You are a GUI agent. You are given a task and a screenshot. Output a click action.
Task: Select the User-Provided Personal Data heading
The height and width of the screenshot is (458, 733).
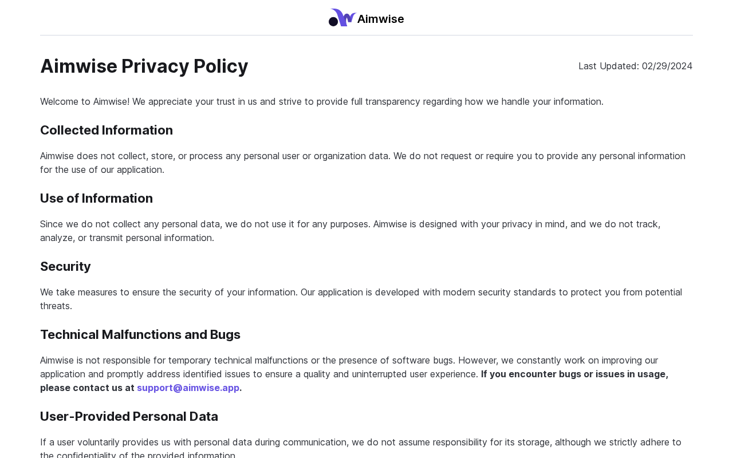point(129,417)
